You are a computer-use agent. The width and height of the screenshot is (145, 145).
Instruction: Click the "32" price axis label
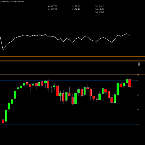pos(138,95)
